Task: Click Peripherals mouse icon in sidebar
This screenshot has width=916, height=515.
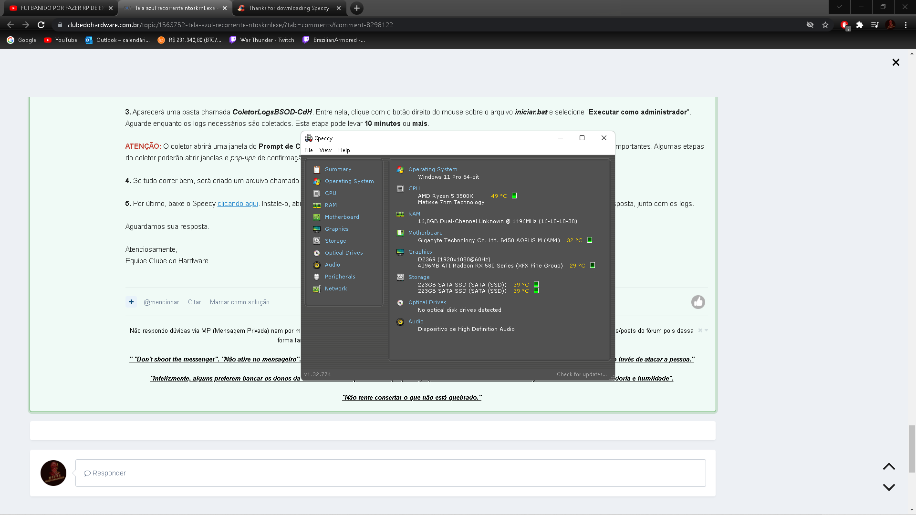Action: point(317,277)
